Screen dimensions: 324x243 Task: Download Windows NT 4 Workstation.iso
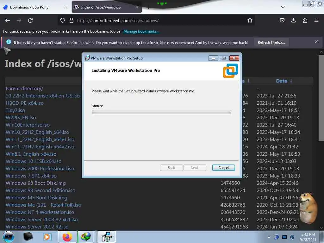click(x=40, y=212)
